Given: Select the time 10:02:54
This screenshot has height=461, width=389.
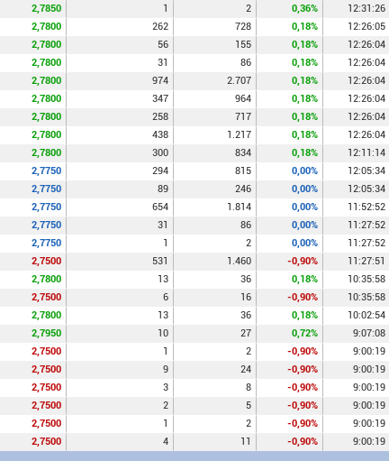Looking at the screenshot, I should 366,315.
